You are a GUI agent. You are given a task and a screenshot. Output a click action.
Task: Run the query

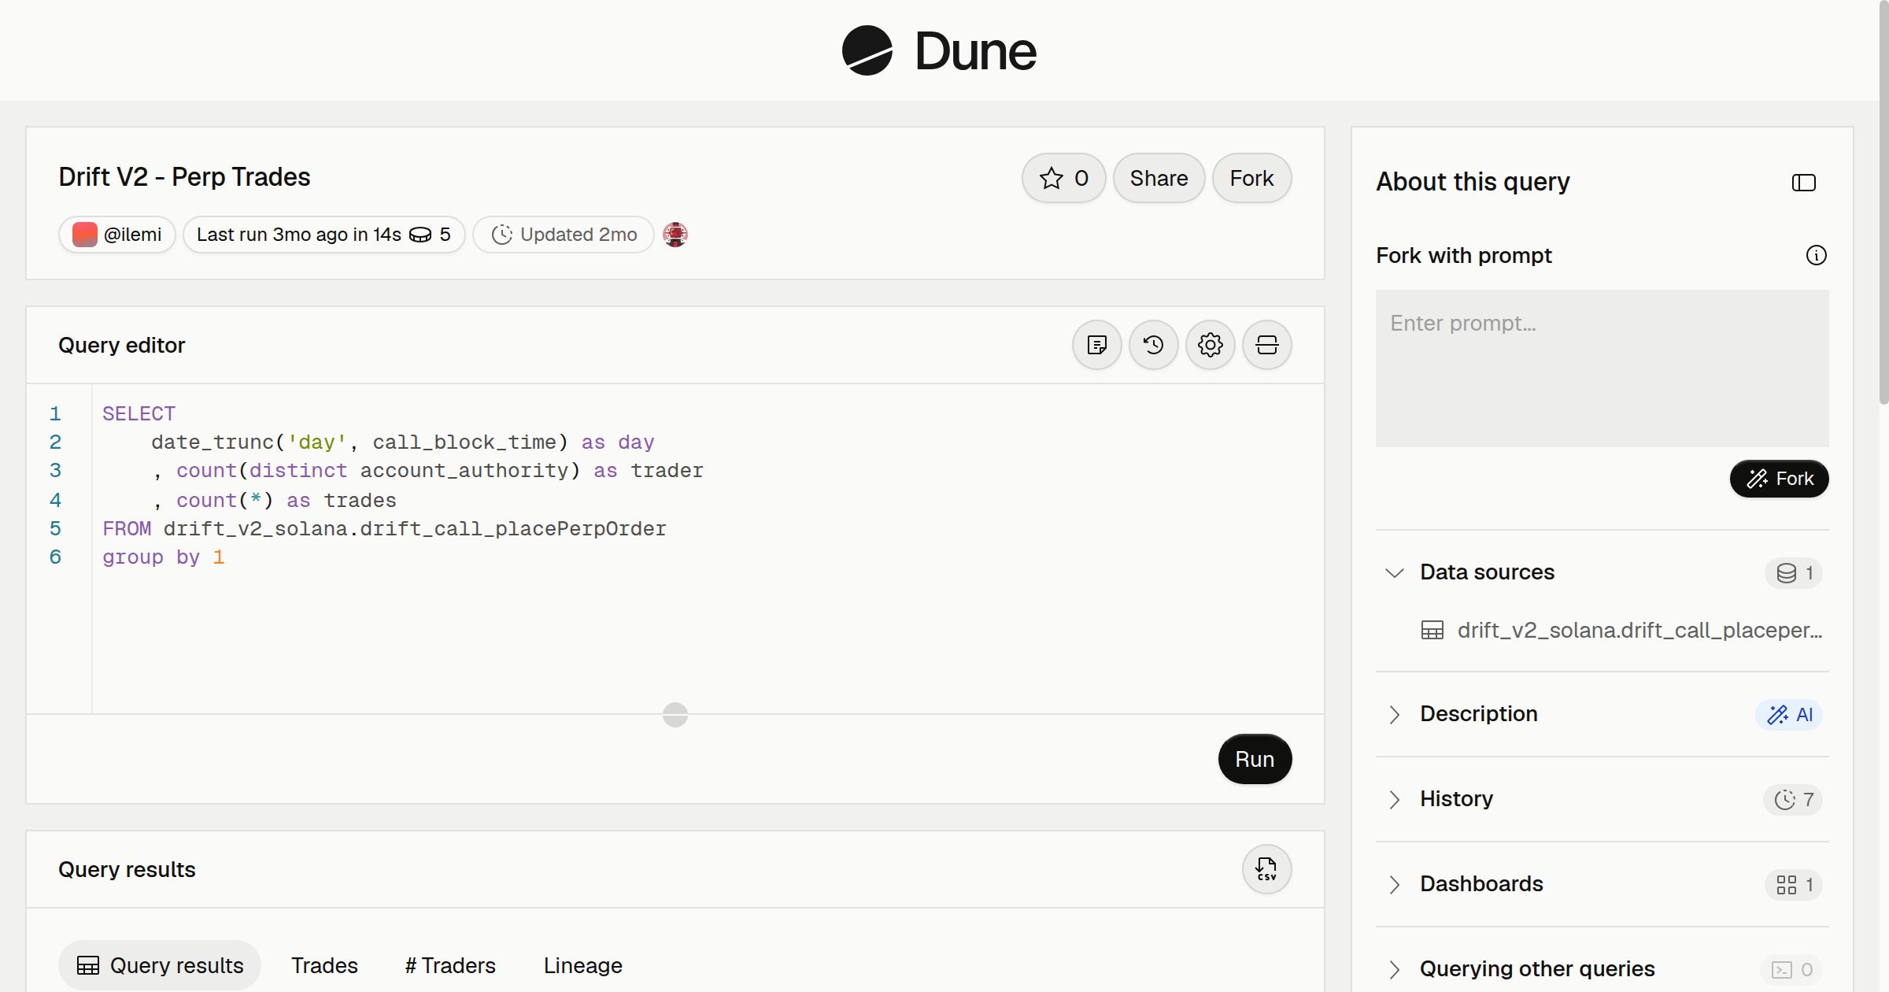tap(1255, 759)
